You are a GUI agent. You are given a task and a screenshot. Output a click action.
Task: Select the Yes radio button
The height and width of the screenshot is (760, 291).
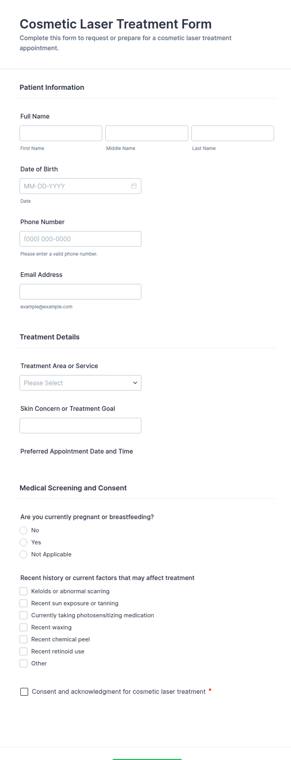point(23,542)
